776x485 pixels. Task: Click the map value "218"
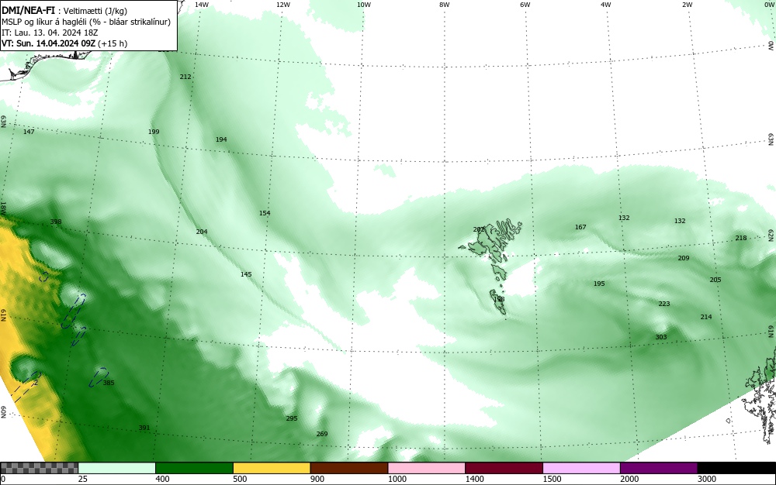point(741,238)
